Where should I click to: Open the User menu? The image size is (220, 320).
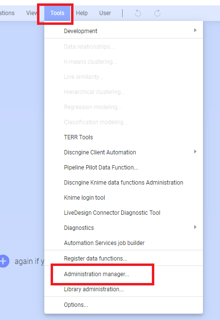(x=105, y=13)
